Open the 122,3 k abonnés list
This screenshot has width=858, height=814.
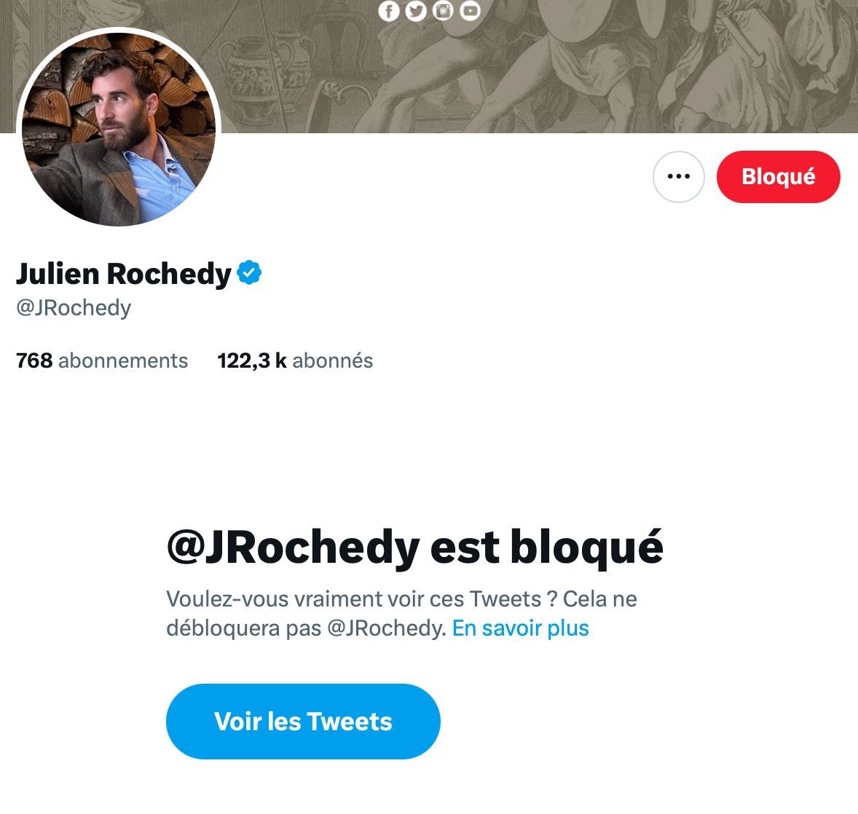tap(295, 360)
